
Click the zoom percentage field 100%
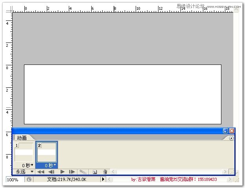pyautogui.click(x=15, y=180)
